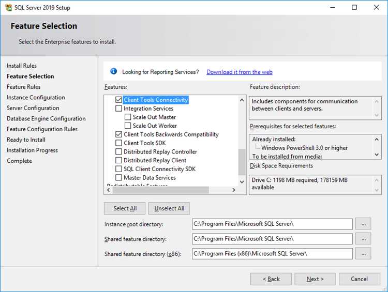Cancel the SQL Server setup
Screen dimensions: 388x292
pos(360,279)
